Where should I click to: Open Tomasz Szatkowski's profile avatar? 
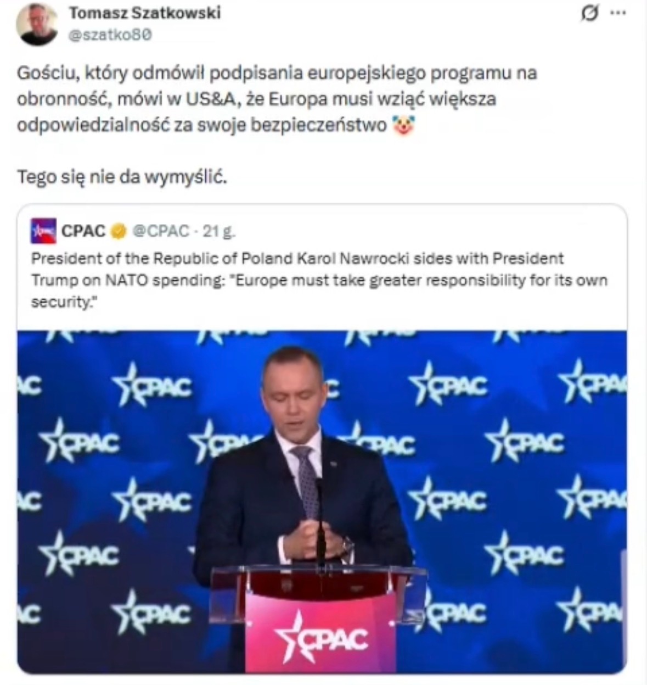(x=37, y=23)
